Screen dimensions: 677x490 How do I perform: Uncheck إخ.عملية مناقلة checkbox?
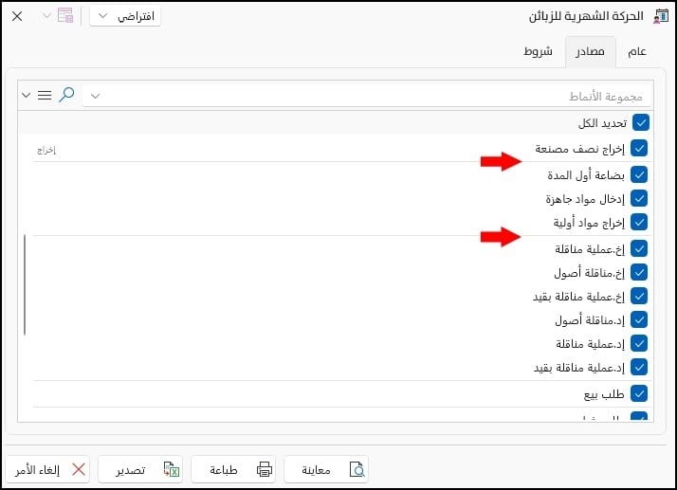(639, 248)
